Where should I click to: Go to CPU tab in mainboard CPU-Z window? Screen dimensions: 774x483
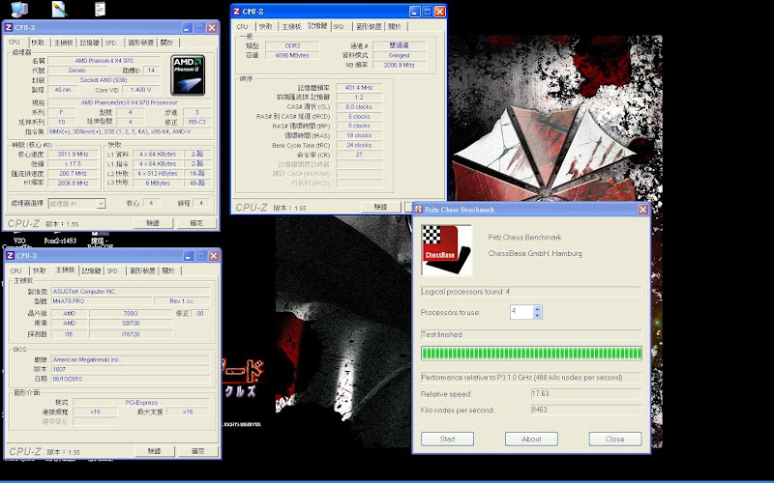coord(15,270)
